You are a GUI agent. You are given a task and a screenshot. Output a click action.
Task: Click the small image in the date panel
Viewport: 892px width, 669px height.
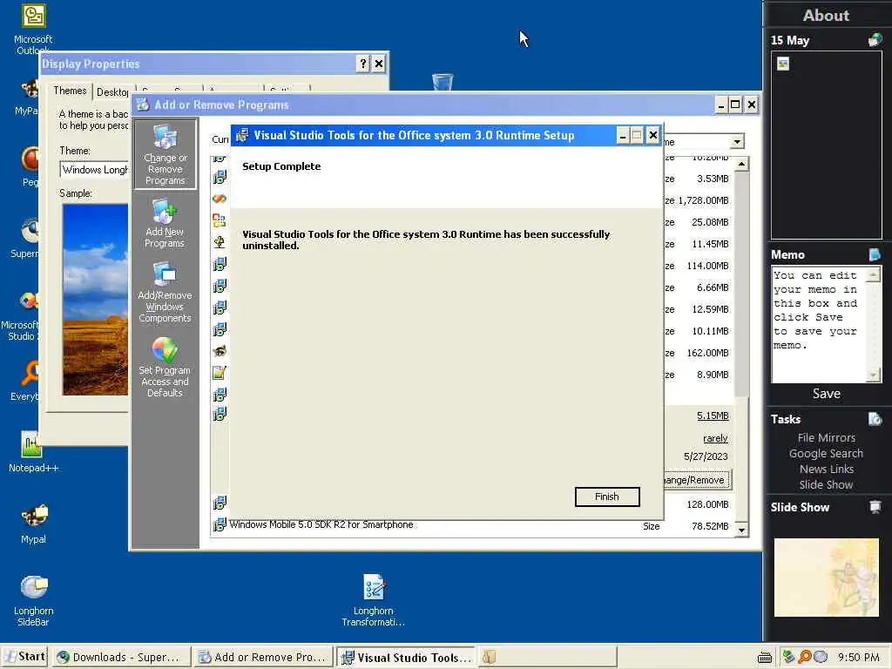pyautogui.click(x=783, y=64)
